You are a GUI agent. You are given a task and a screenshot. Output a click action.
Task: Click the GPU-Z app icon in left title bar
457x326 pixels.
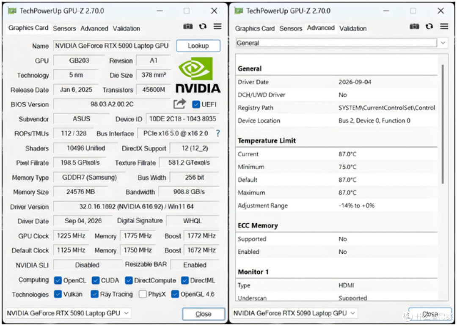click(x=12, y=11)
